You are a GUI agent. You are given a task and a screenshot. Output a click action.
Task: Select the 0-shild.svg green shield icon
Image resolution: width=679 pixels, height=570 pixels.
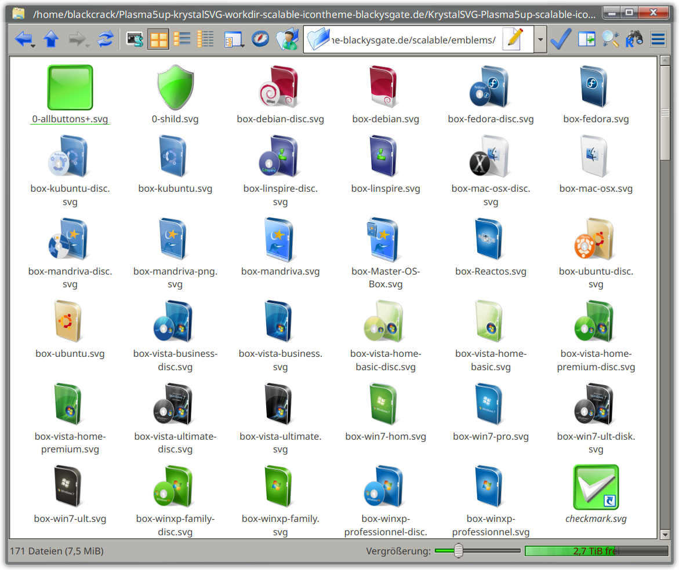coord(175,94)
